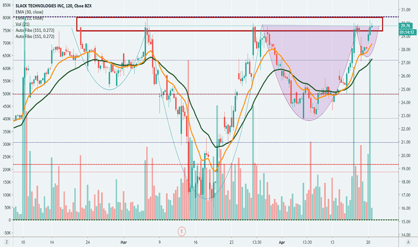
Task: Click the earnings 'E' marker
Action: click(182, 231)
